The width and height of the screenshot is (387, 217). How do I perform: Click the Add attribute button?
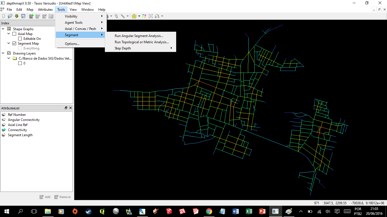tap(45, 197)
